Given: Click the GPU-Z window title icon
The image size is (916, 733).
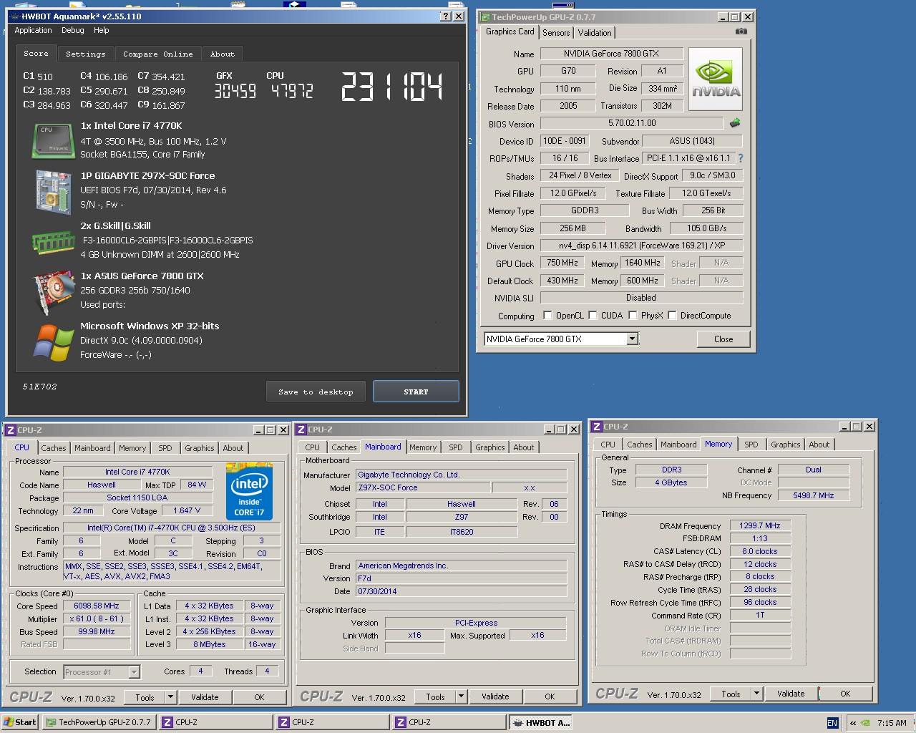Looking at the screenshot, I should tap(485, 17).
